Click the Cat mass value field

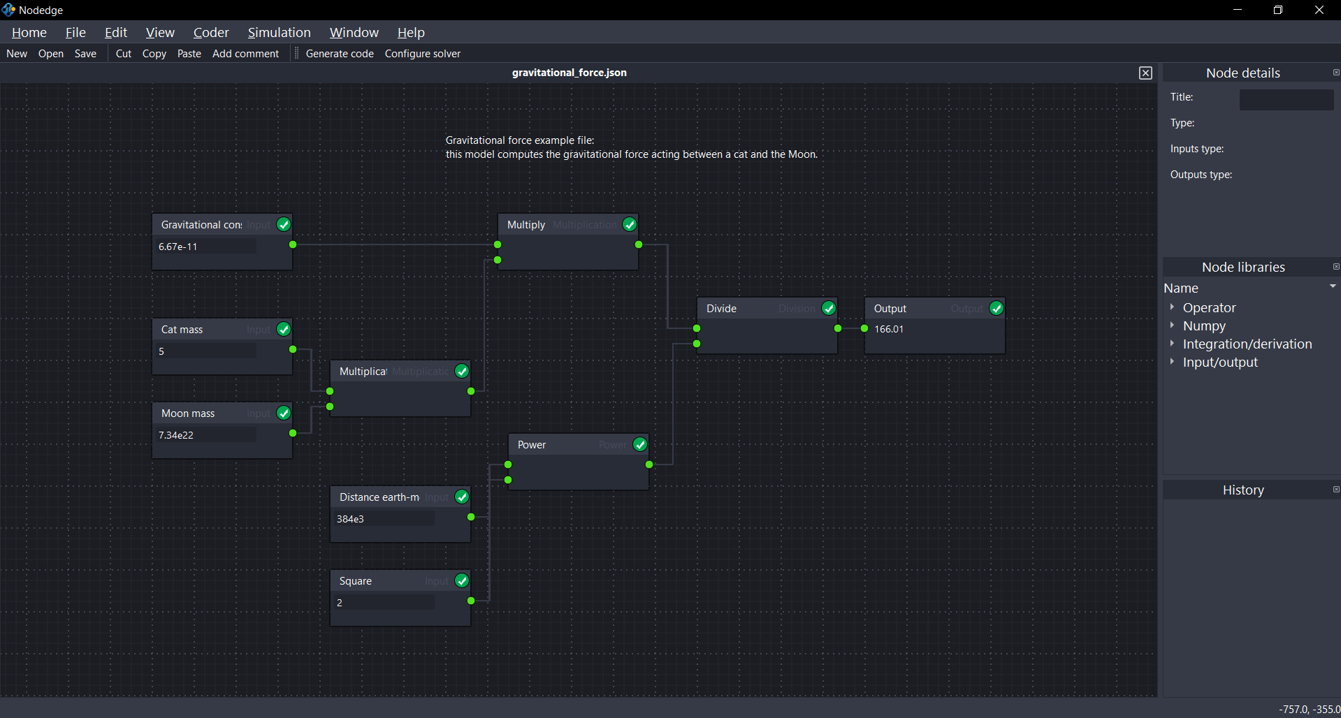pos(207,351)
